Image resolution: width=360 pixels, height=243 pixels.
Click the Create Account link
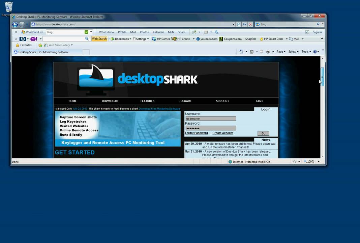[x=223, y=133]
